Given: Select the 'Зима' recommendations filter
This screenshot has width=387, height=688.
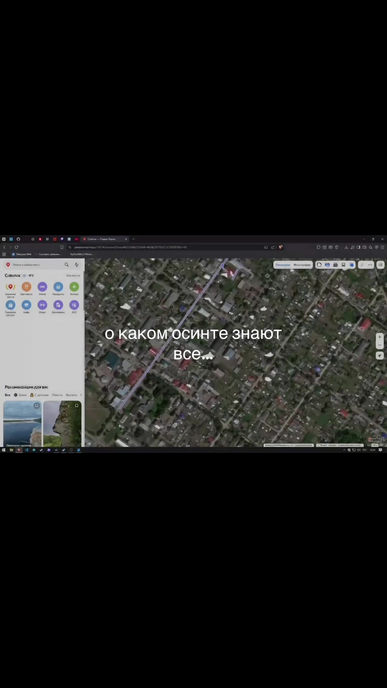Looking at the screenshot, I should click(x=20, y=395).
